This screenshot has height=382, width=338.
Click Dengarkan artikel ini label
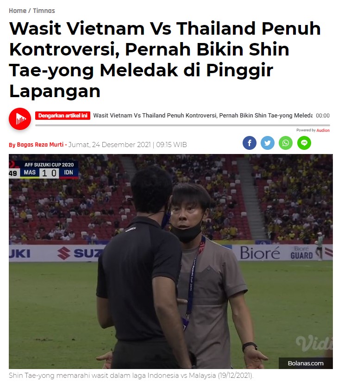[63, 116]
